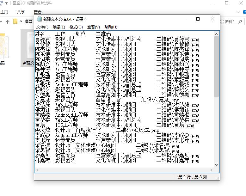Select the 新建文本文档 file thumbnail in Explorer
Viewport: 246px width, 196px height.
28,48
